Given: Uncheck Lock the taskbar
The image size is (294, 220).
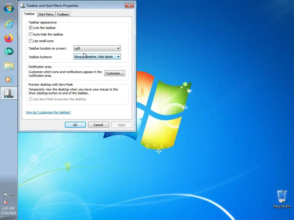Looking at the screenshot, I should [30, 28].
